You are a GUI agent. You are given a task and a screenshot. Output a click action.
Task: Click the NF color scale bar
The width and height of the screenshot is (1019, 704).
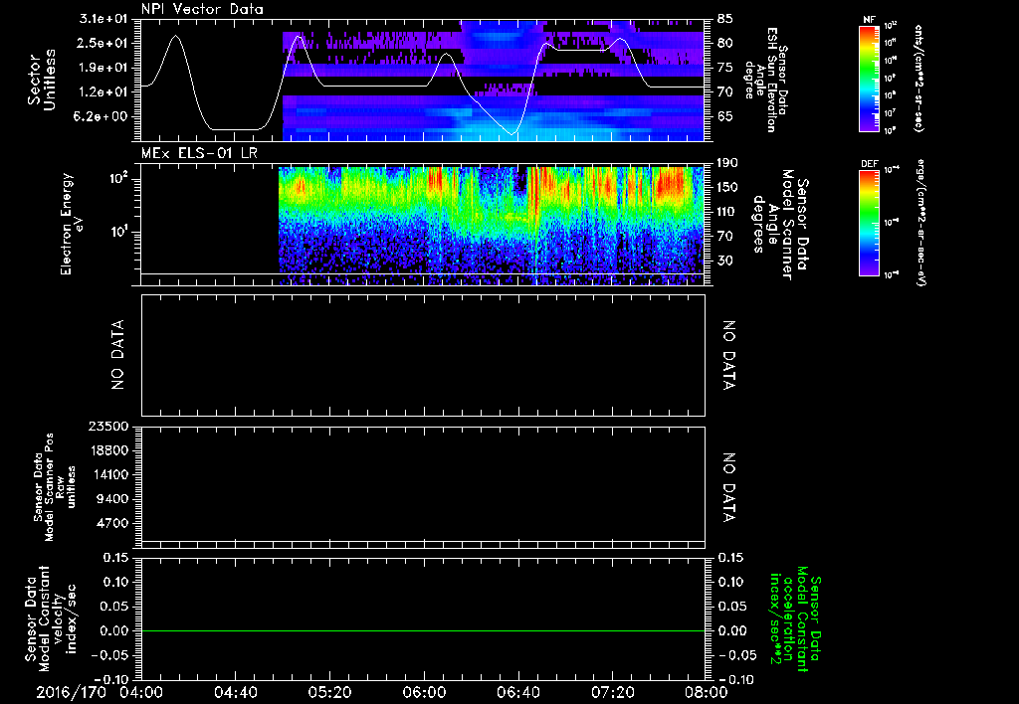click(870, 79)
